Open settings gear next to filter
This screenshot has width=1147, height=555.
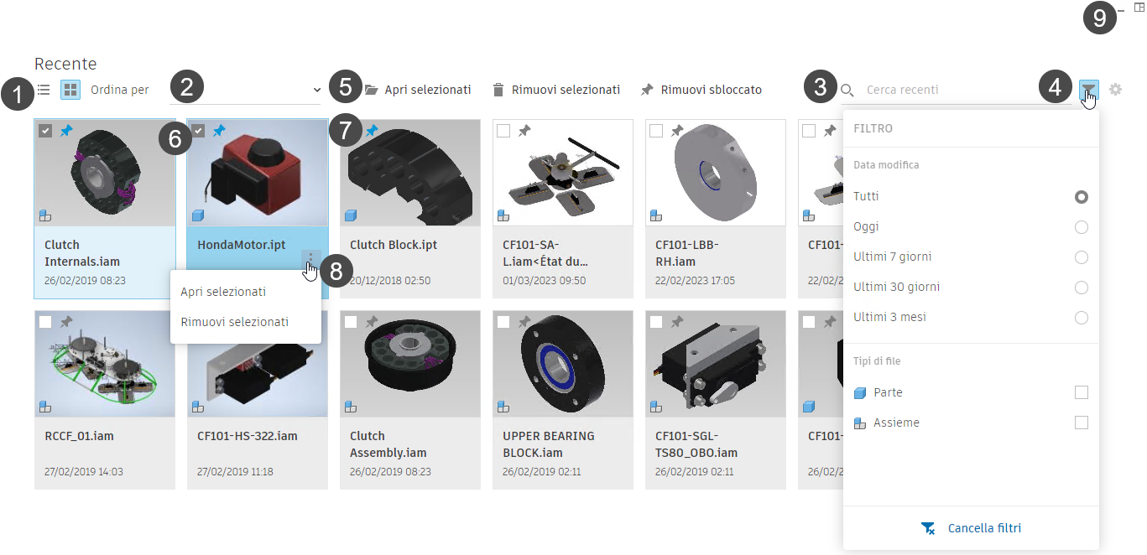pyautogui.click(x=1115, y=90)
